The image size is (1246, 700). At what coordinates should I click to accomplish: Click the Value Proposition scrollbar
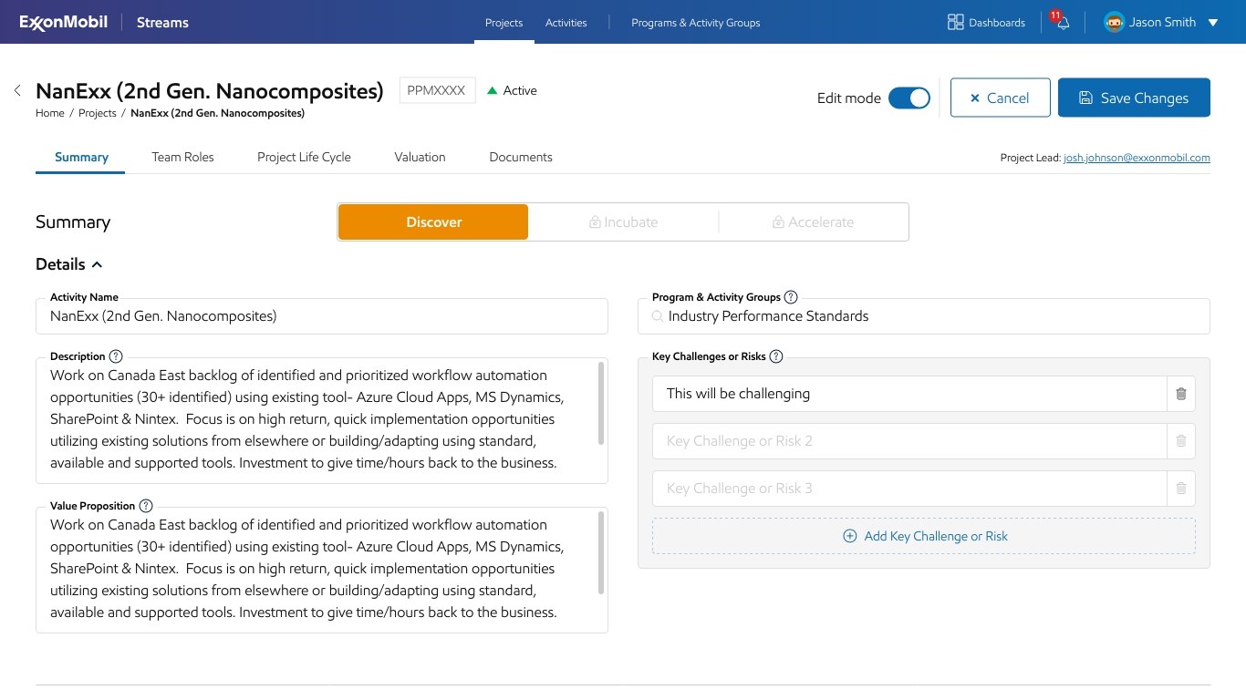point(601,552)
